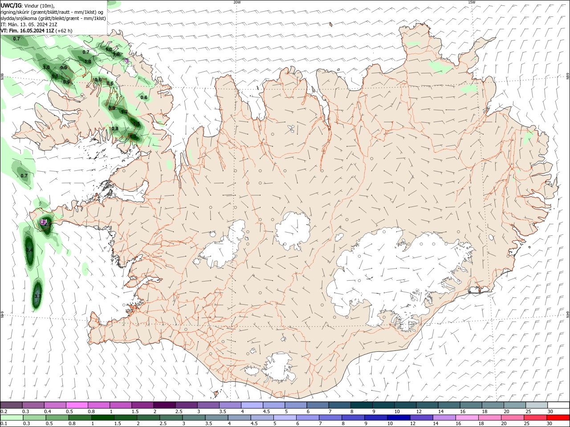Screen dimensions: 570x427
Task: Click the medium green 0.5 rain legend swatch
Action: point(57,418)
